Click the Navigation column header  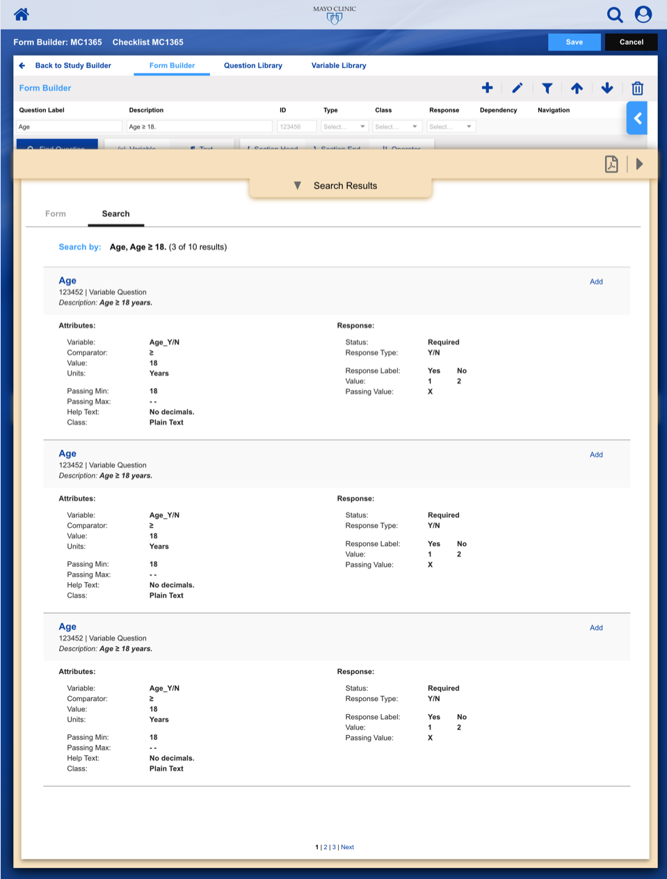pos(554,110)
